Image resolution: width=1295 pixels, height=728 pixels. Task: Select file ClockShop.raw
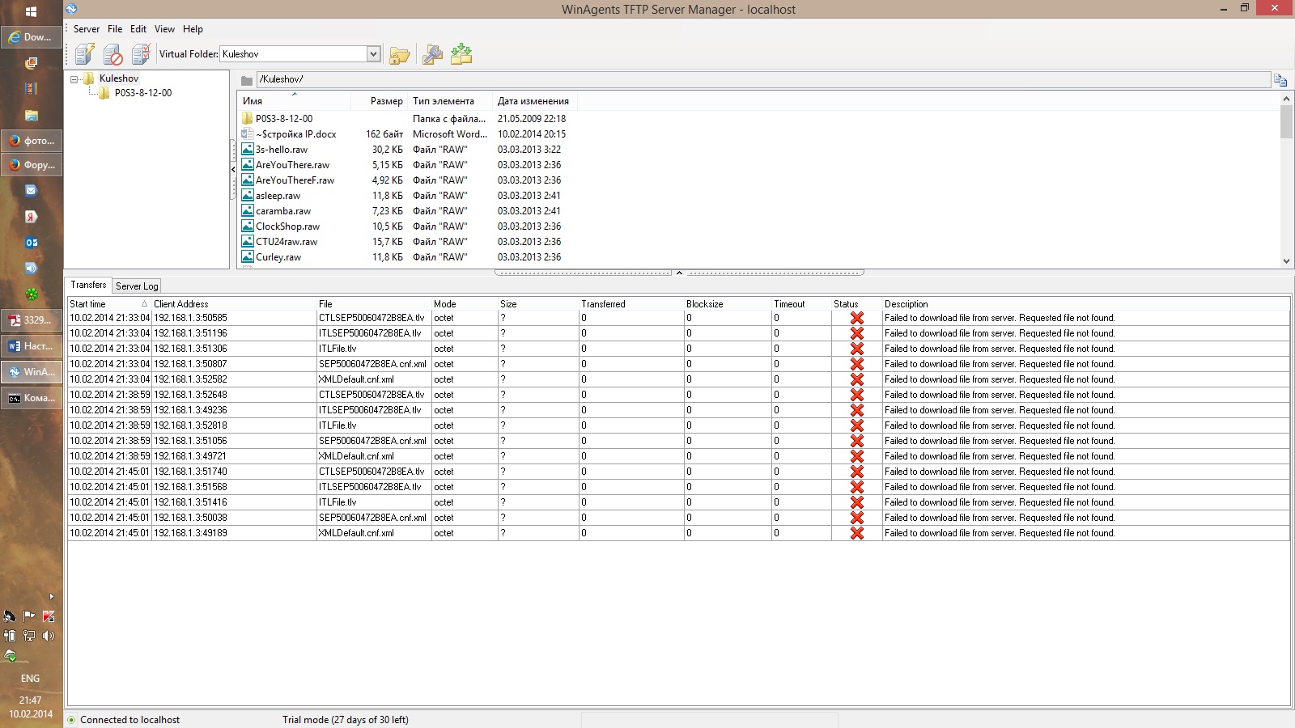click(287, 226)
